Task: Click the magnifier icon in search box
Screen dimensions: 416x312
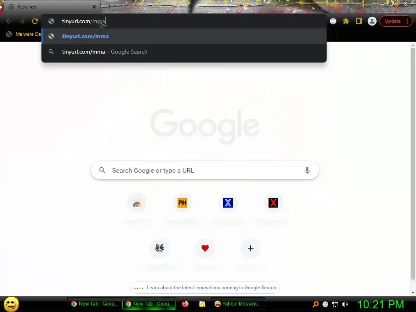Action: coord(102,170)
